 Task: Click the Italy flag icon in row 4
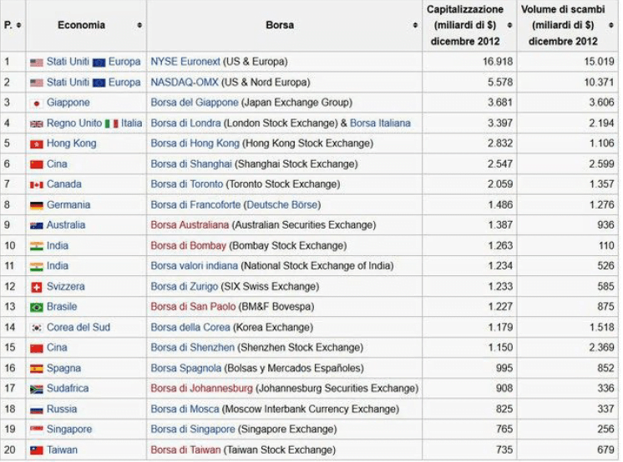tap(112, 123)
